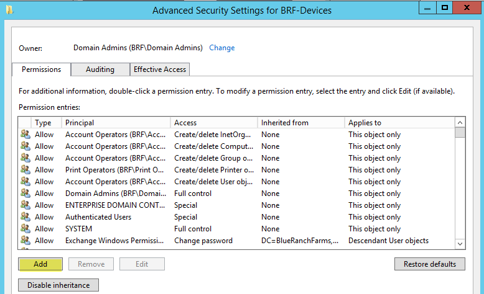Sort entries by the Principal column header
This screenshot has height=294, width=484.
click(116, 123)
